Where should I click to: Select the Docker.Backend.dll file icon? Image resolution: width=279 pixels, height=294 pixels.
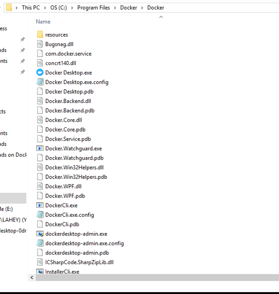40,101
